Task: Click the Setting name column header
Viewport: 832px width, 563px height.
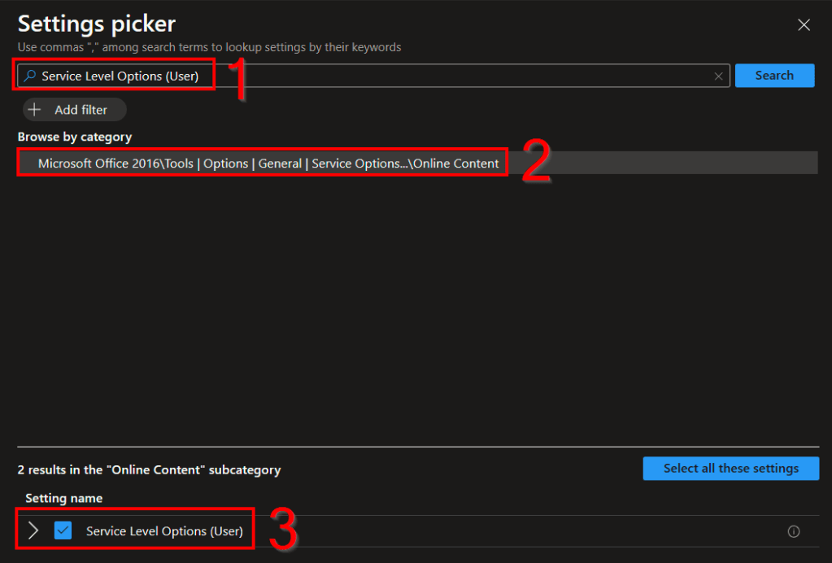Action: coord(63,498)
